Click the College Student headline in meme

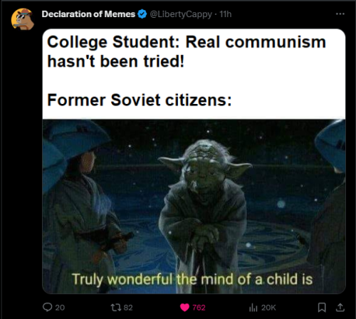[x=187, y=52]
